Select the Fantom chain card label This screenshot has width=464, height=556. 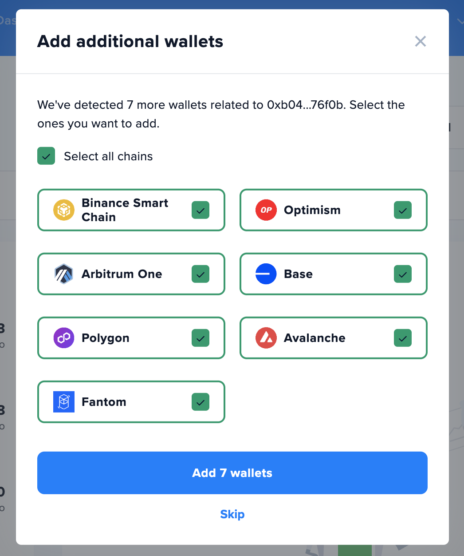[x=104, y=402]
